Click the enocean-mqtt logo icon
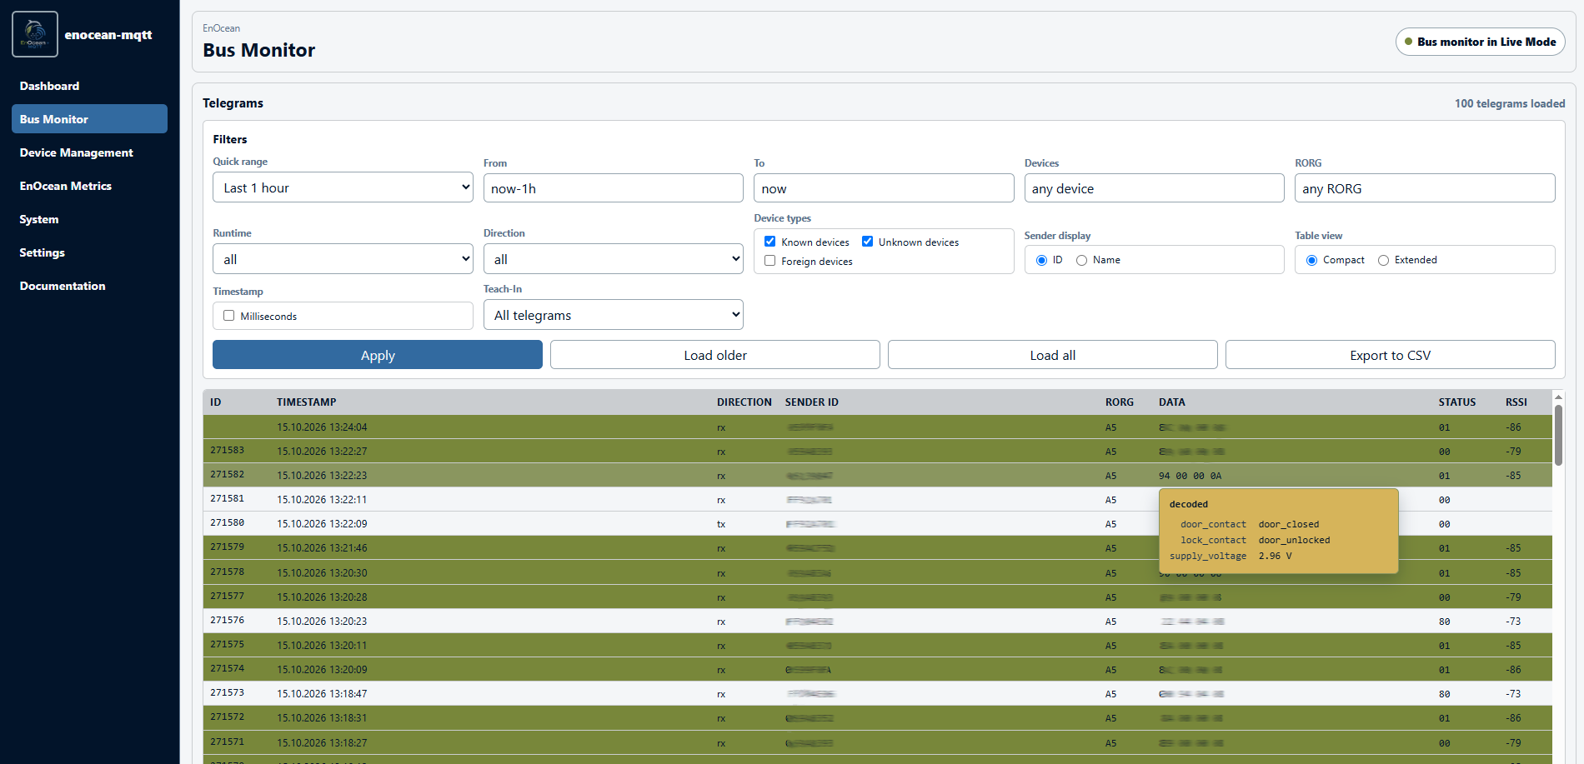The width and height of the screenshot is (1584, 764). click(35, 34)
